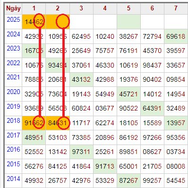The width and height of the screenshot is (188, 188).
Task: Select cell 90402 in the 2021 row
Action: (x=152, y=79)
